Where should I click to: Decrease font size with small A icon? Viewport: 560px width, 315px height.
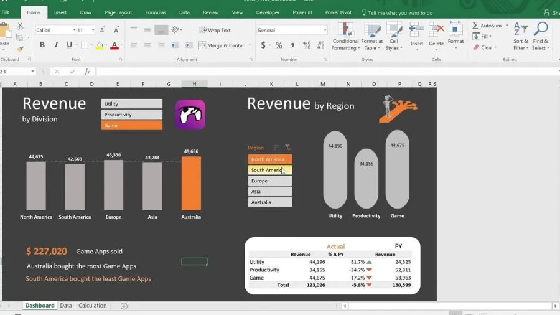[116, 31]
